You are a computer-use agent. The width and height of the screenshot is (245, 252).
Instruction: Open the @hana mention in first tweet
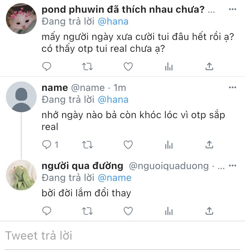tap(113, 21)
